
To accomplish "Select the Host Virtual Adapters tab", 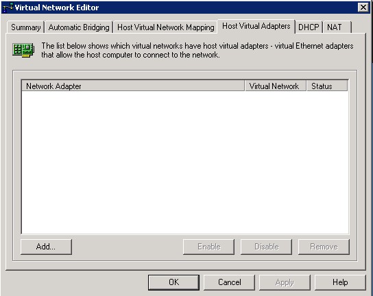I will (x=256, y=26).
